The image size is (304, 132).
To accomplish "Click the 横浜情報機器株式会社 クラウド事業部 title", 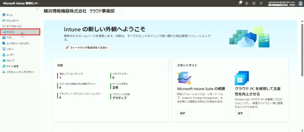I will pos(79,11).
